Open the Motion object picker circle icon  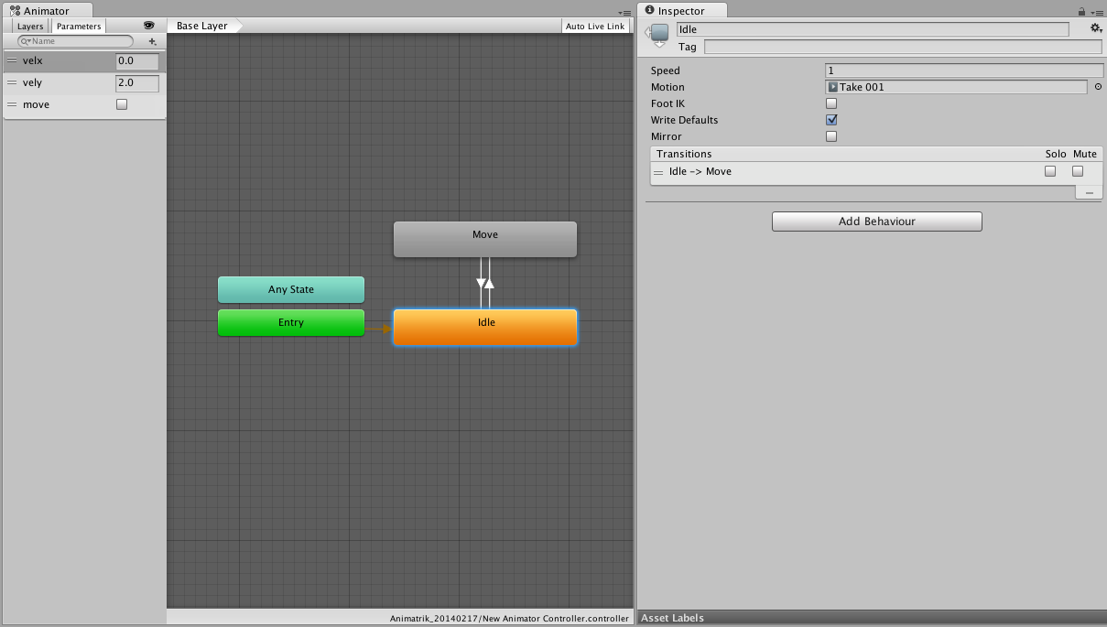tap(1097, 86)
